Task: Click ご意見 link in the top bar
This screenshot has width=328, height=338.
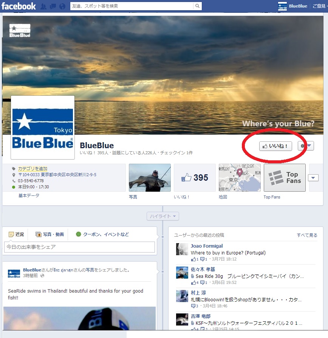Action: [319, 6]
